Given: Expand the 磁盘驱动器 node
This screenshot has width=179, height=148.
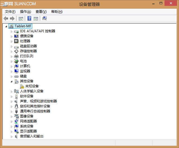Looking at the screenshot, I should pyautogui.click(x=11, y=46).
